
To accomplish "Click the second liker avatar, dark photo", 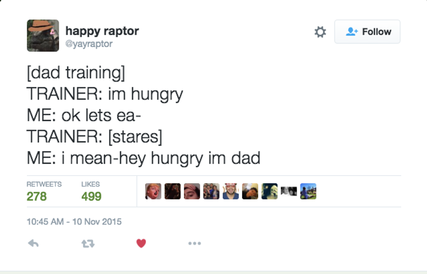I will pyautogui.click(x=173, y=191).
